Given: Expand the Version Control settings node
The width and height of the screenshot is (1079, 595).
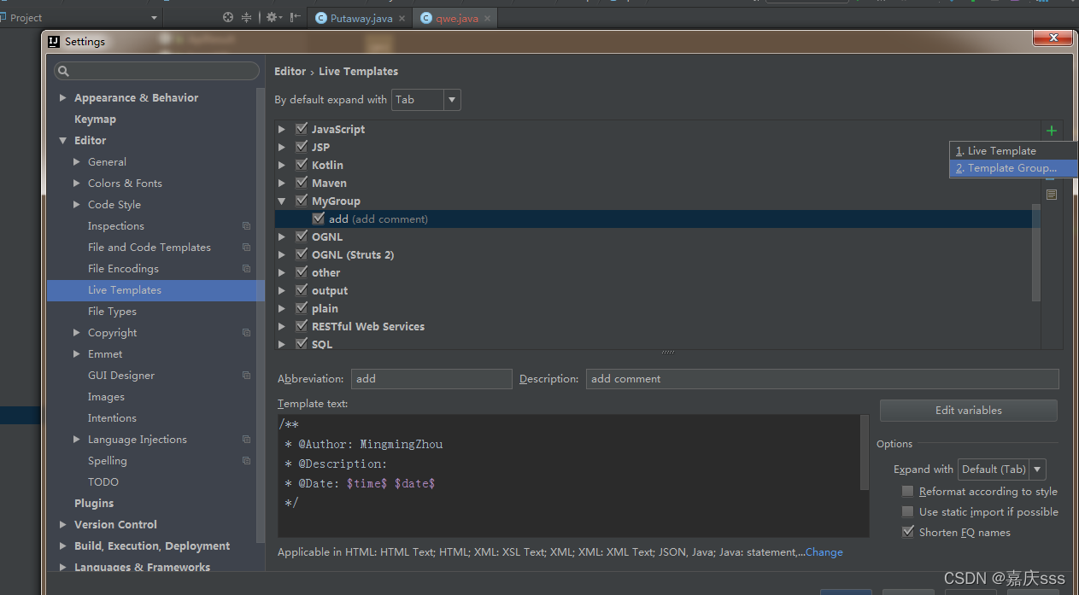Looking at the screenshot, I should pyautogui.click(x=62, y=525).
